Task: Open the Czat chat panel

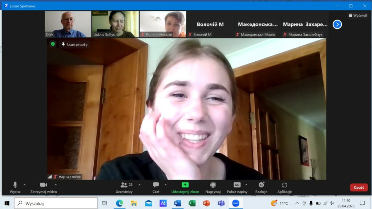Action: pos(156,188)
